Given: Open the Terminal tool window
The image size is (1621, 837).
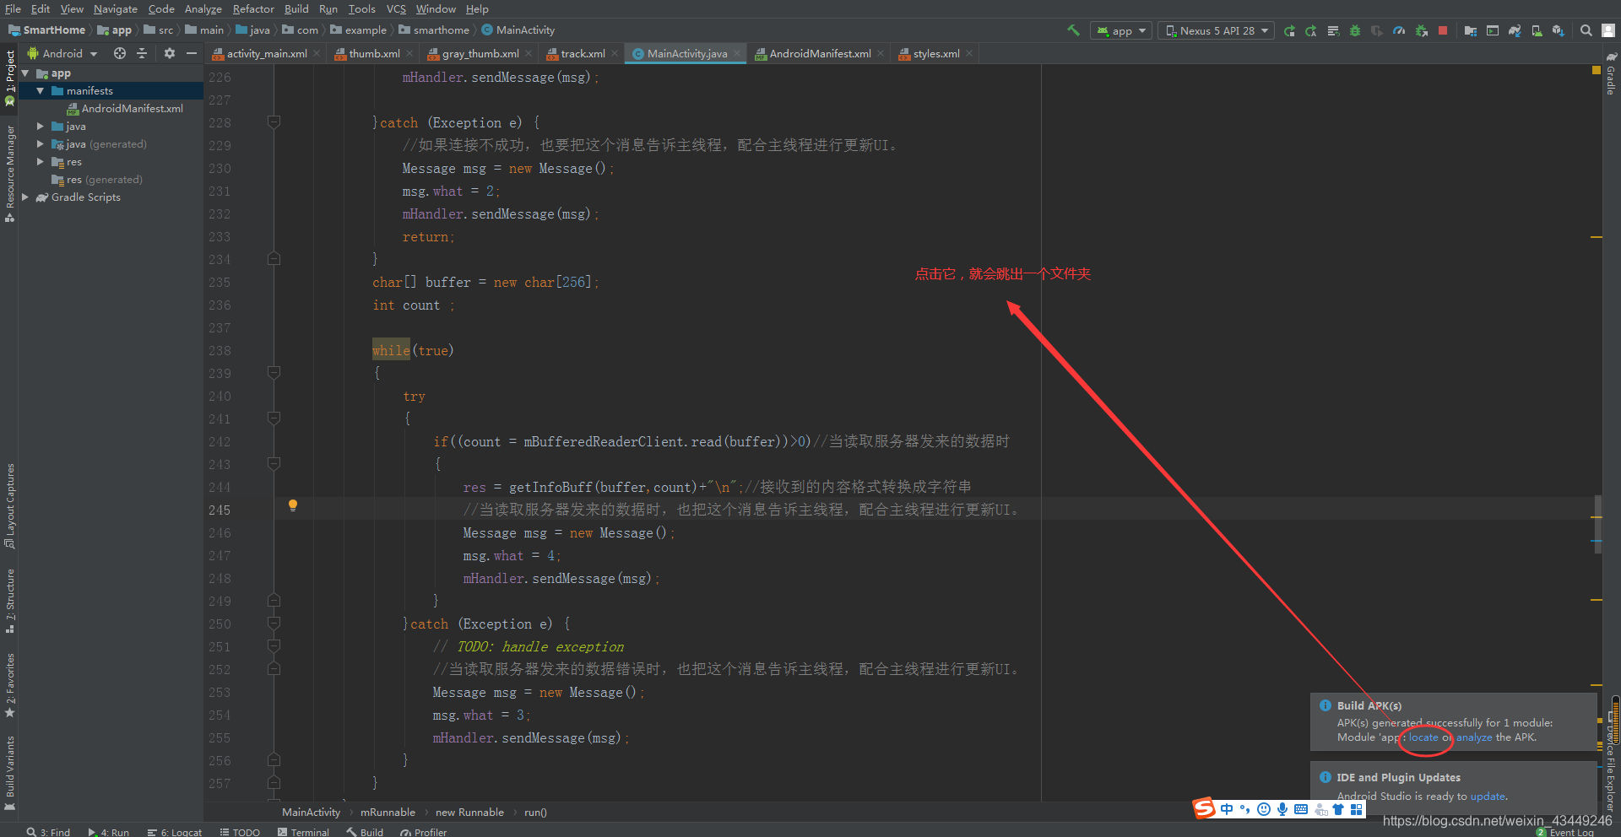Looking at the screenshot, I should click(303, 832).
